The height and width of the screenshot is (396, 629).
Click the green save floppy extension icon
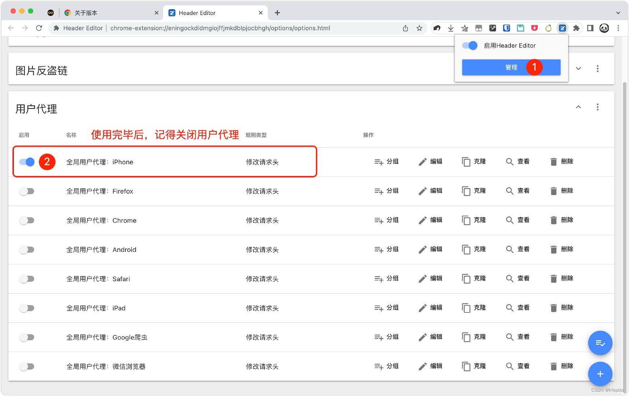[x=521, y=28]
